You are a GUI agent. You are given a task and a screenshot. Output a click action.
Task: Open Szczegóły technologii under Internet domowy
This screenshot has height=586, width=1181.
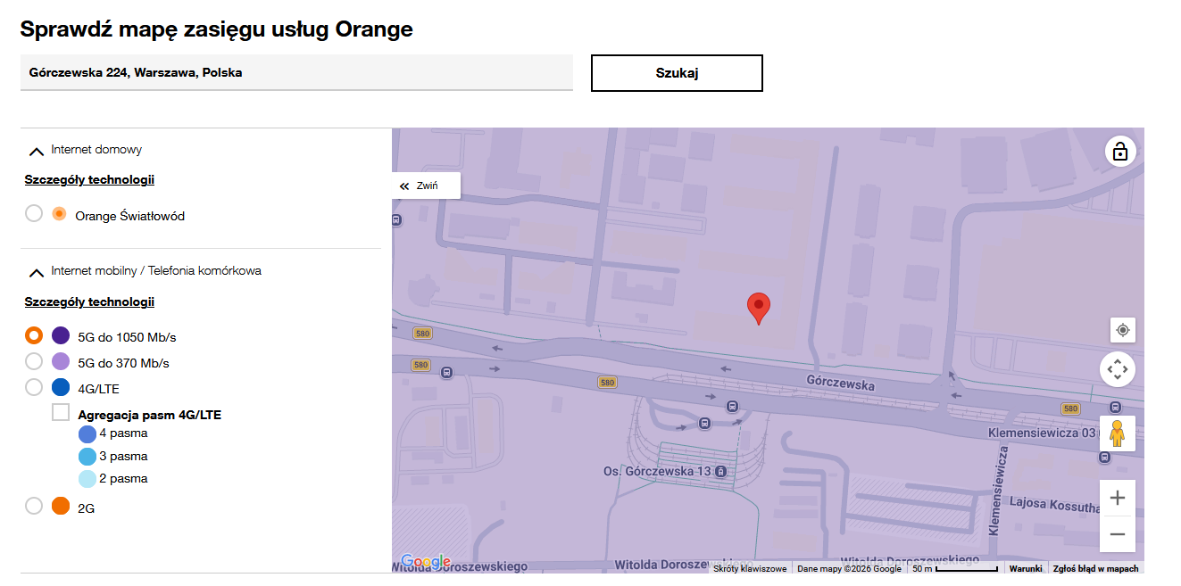tap(89, 180)
